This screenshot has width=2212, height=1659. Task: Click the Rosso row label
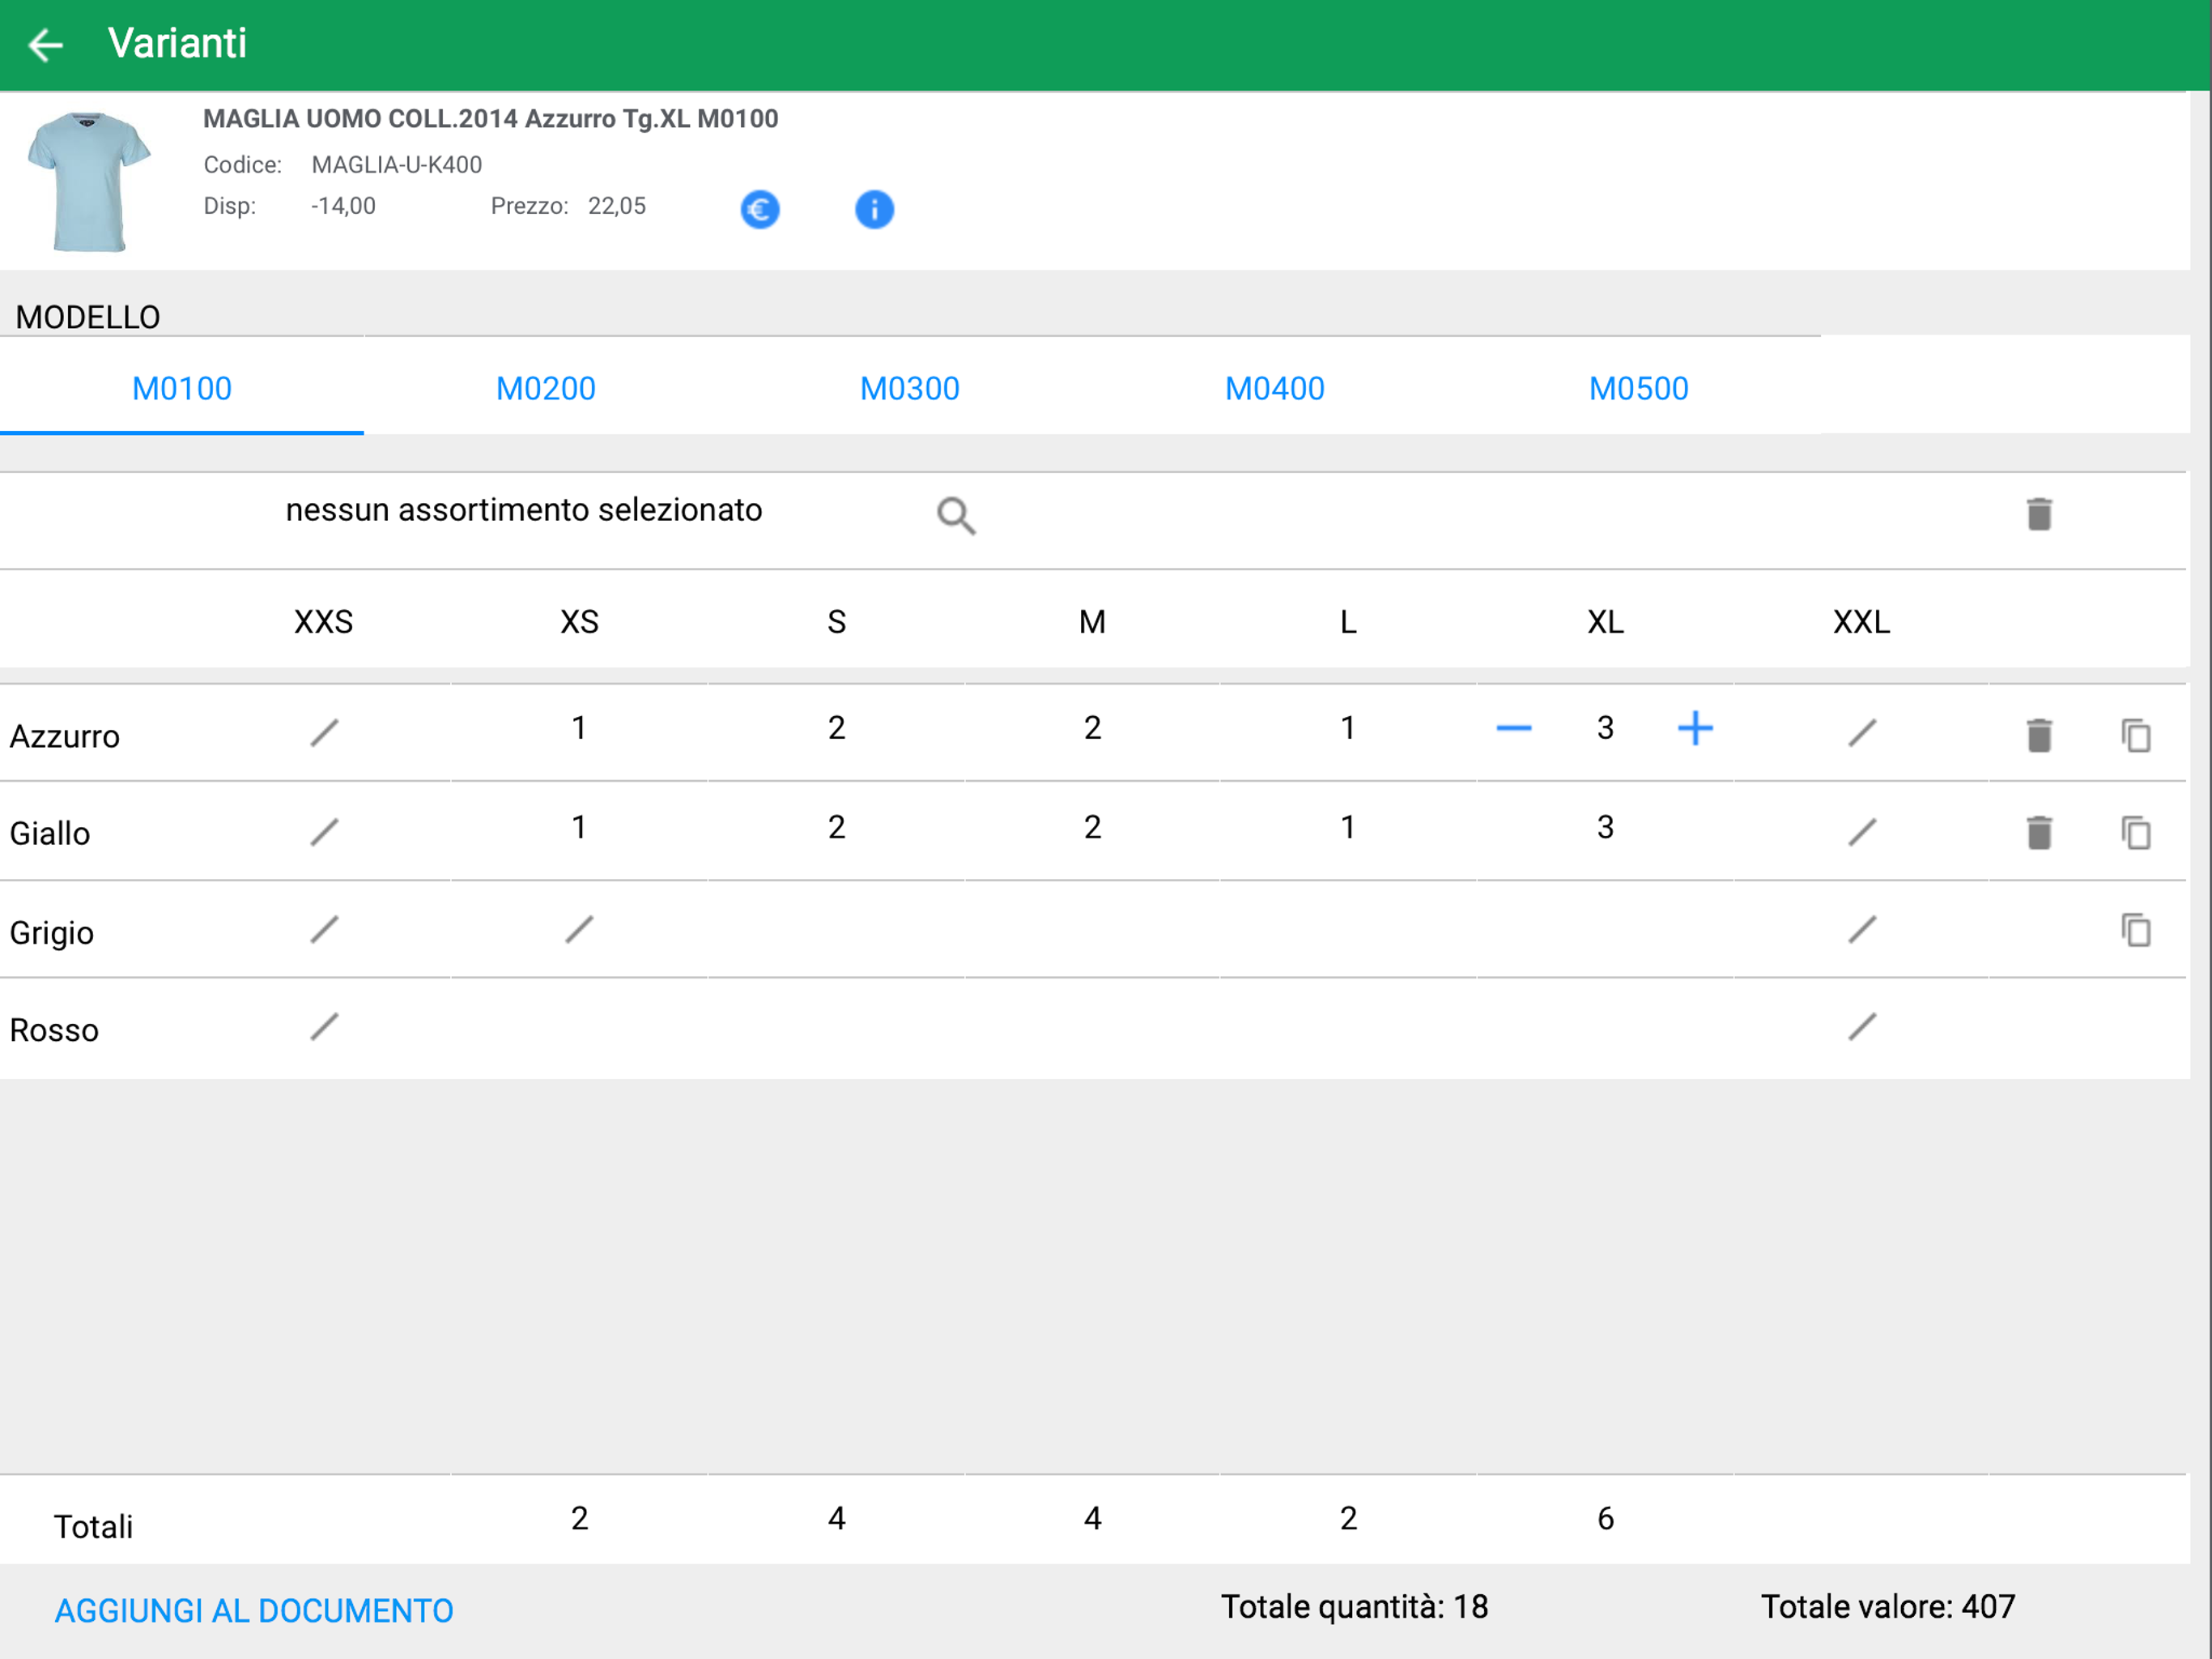[x=54, y=1030]
